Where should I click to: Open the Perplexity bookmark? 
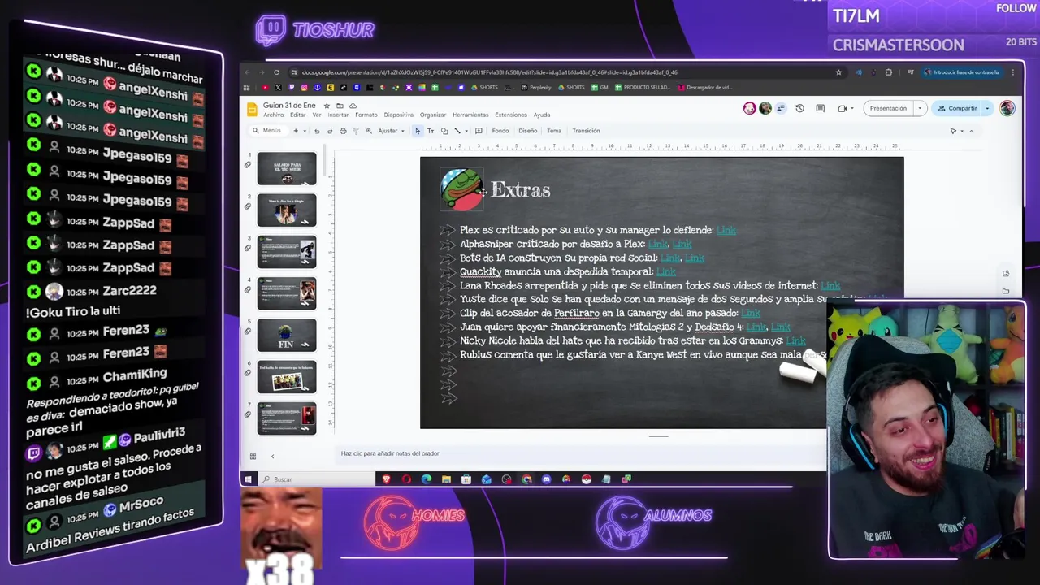point(536,87)
